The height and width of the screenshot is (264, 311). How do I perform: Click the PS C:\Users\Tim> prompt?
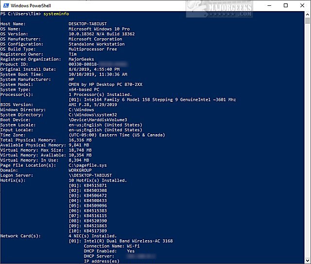21,14
